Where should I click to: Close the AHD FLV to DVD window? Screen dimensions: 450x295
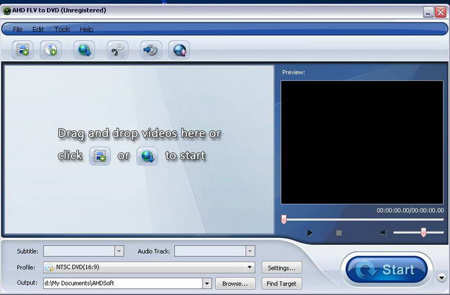(x=440, y=12)
